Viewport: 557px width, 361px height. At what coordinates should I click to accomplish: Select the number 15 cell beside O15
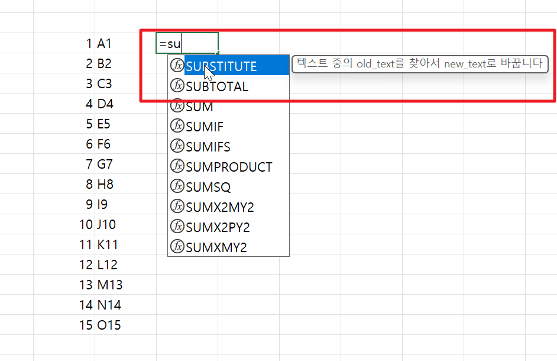[64, 324]
